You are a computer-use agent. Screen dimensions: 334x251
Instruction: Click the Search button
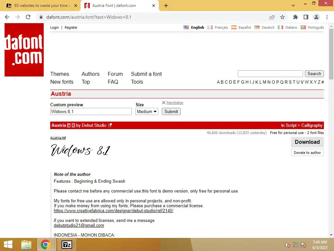(314, 74)
